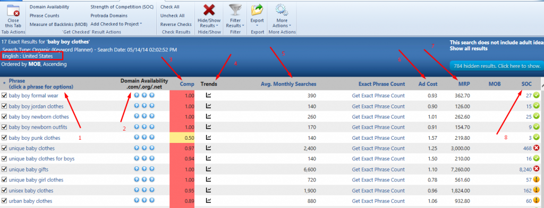544x208 pixels.
Task: Open trend chart for baby boy formal wear
Action: point(208,95)
